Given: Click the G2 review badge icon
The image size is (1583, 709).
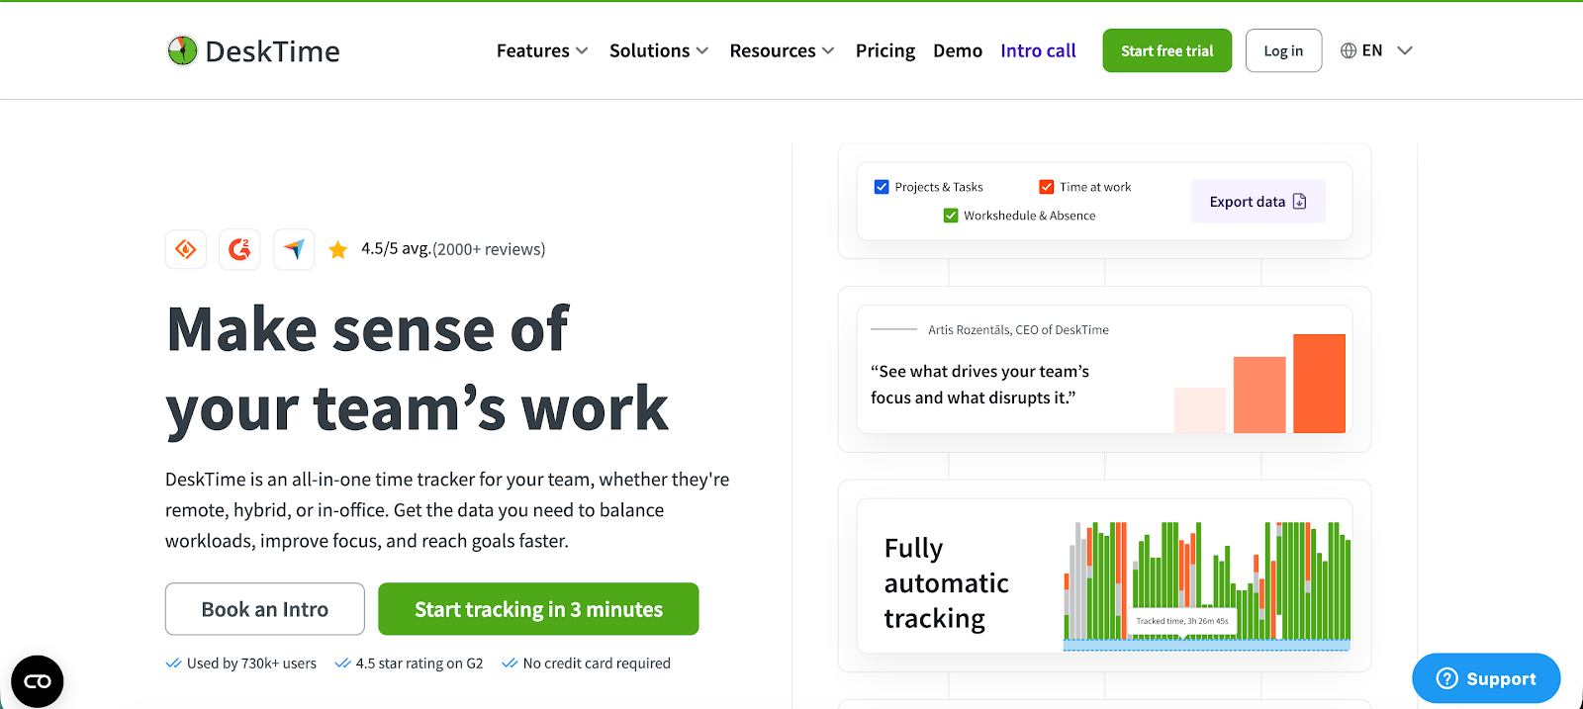Looking at the screenshot, I should [239, 249].
